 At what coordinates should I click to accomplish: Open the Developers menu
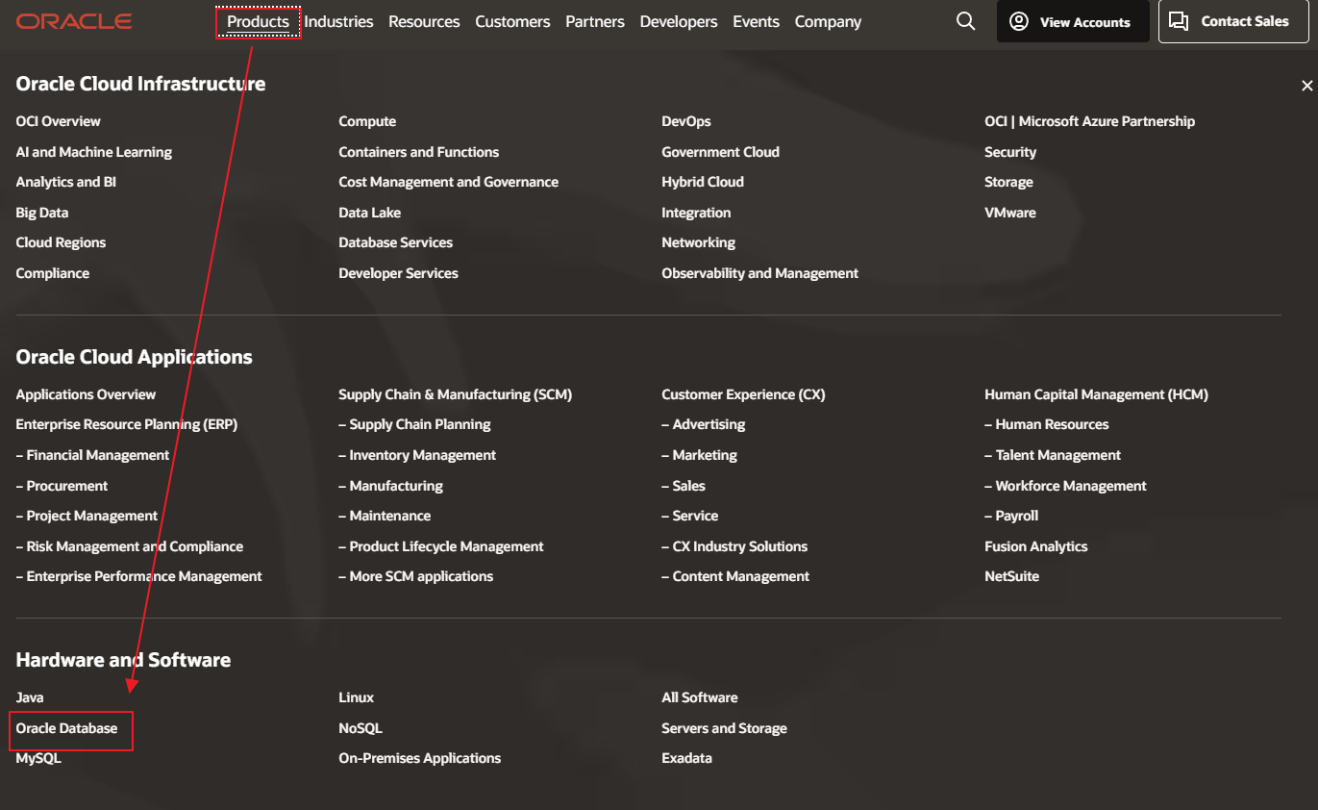click(x=679, y=21)
